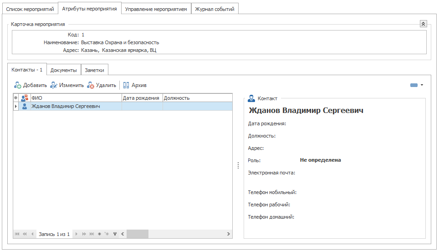Go to previous page of records
This screenshot has height=251, width=439.
tap(25, 234)
